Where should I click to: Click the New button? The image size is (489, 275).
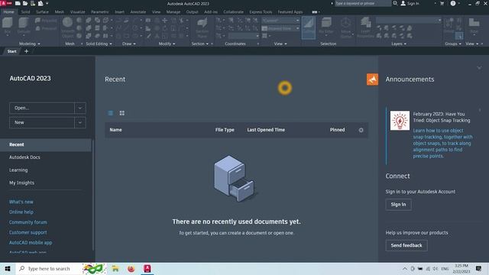tap(42, 122)
